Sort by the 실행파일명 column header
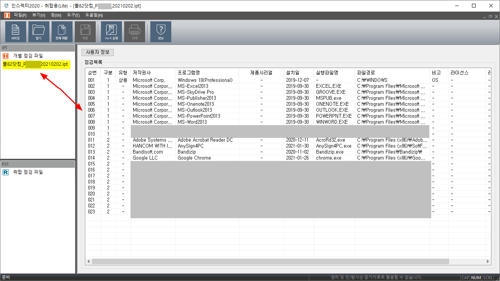 (x=334, y=72)
